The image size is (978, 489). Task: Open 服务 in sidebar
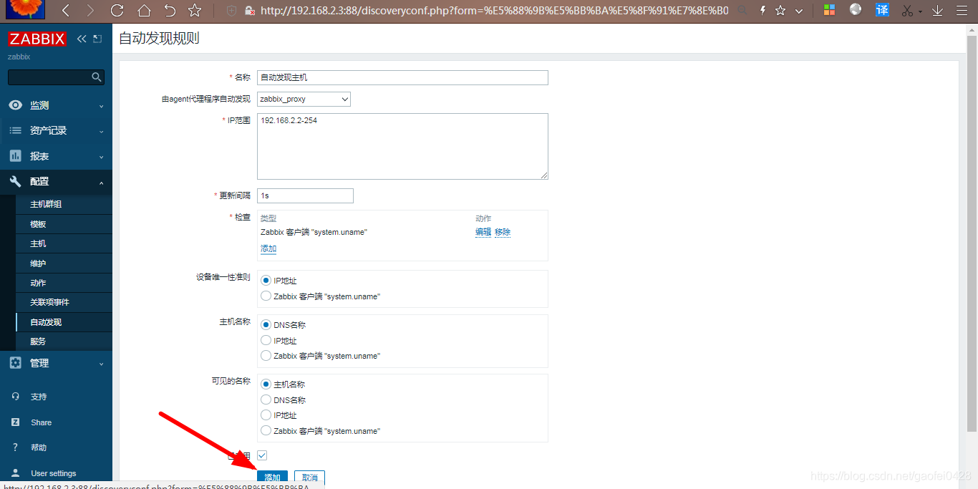click(x=38, y=342)
